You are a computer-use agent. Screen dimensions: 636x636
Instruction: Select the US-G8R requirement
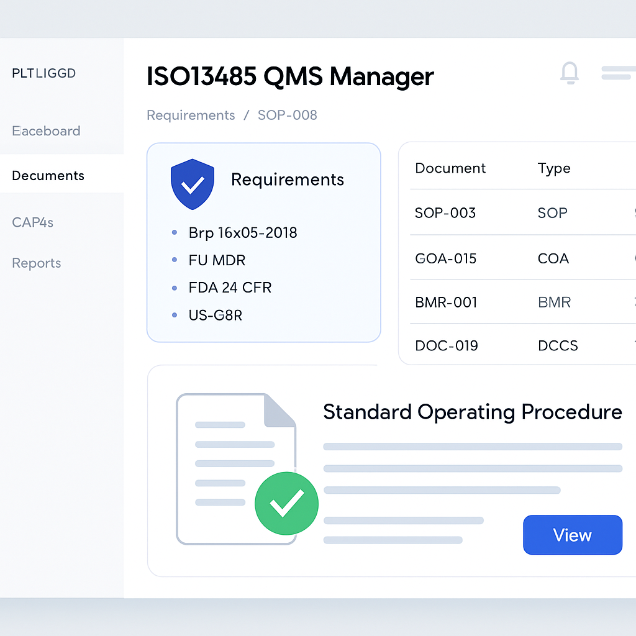(x=216, y=315)
